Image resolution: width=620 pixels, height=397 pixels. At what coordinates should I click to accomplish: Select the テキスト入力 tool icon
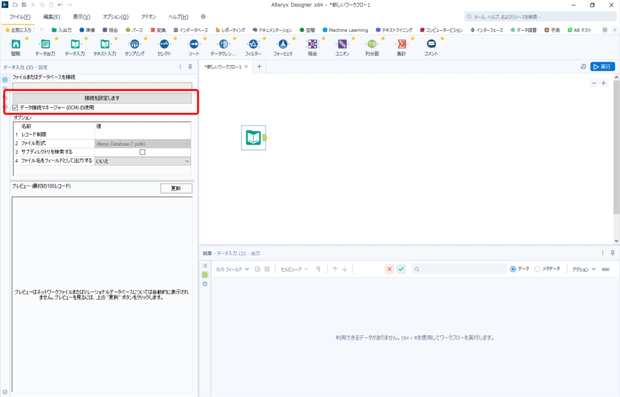[105, 44]
